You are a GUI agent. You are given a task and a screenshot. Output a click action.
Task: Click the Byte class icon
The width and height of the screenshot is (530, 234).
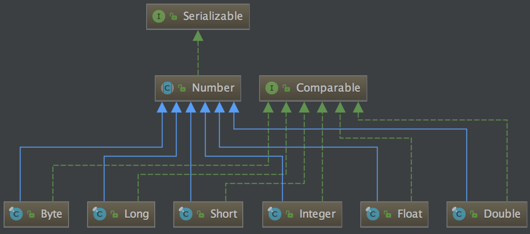pyautogui.click(x=16, y=214)
